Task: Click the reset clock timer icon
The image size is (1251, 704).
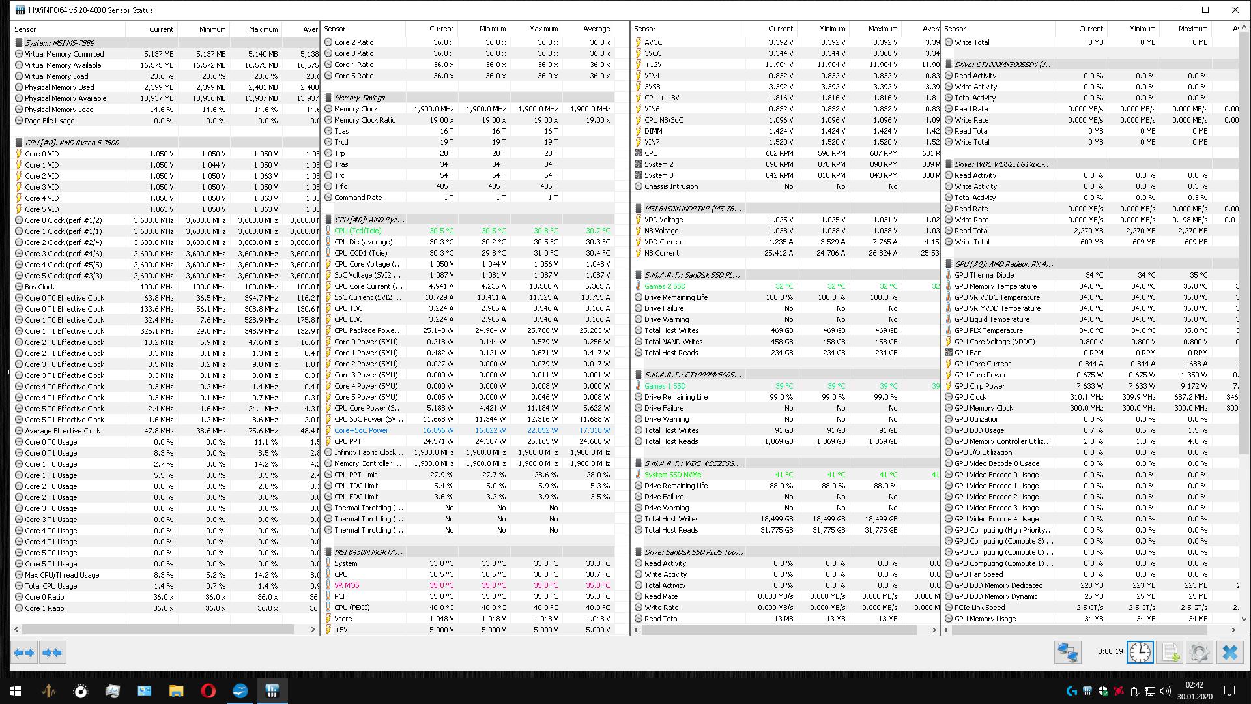Action: coord(1140,653)
